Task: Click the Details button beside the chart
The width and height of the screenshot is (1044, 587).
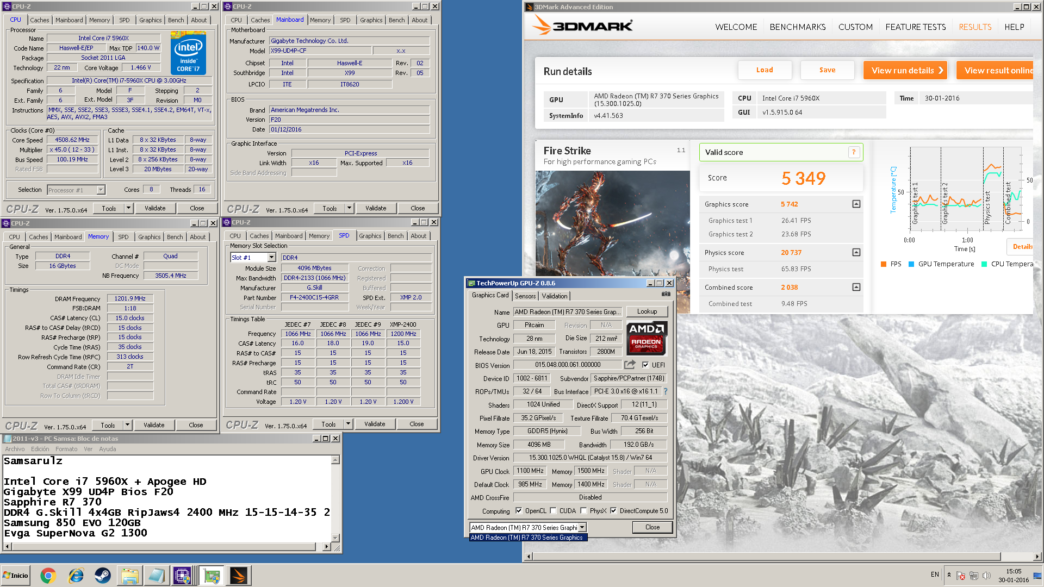Action: pos(1021,247)
